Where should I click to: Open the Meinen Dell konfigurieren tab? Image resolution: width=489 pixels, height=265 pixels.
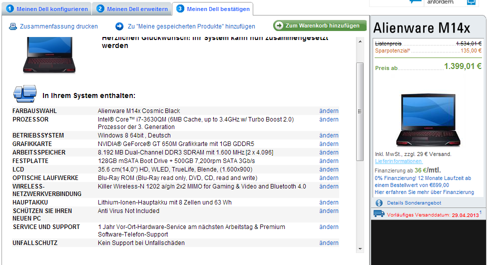coord(46,9)
